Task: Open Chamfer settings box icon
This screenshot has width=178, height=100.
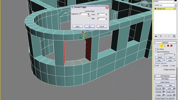Action: pyautogui.click(x=164, y=92)
